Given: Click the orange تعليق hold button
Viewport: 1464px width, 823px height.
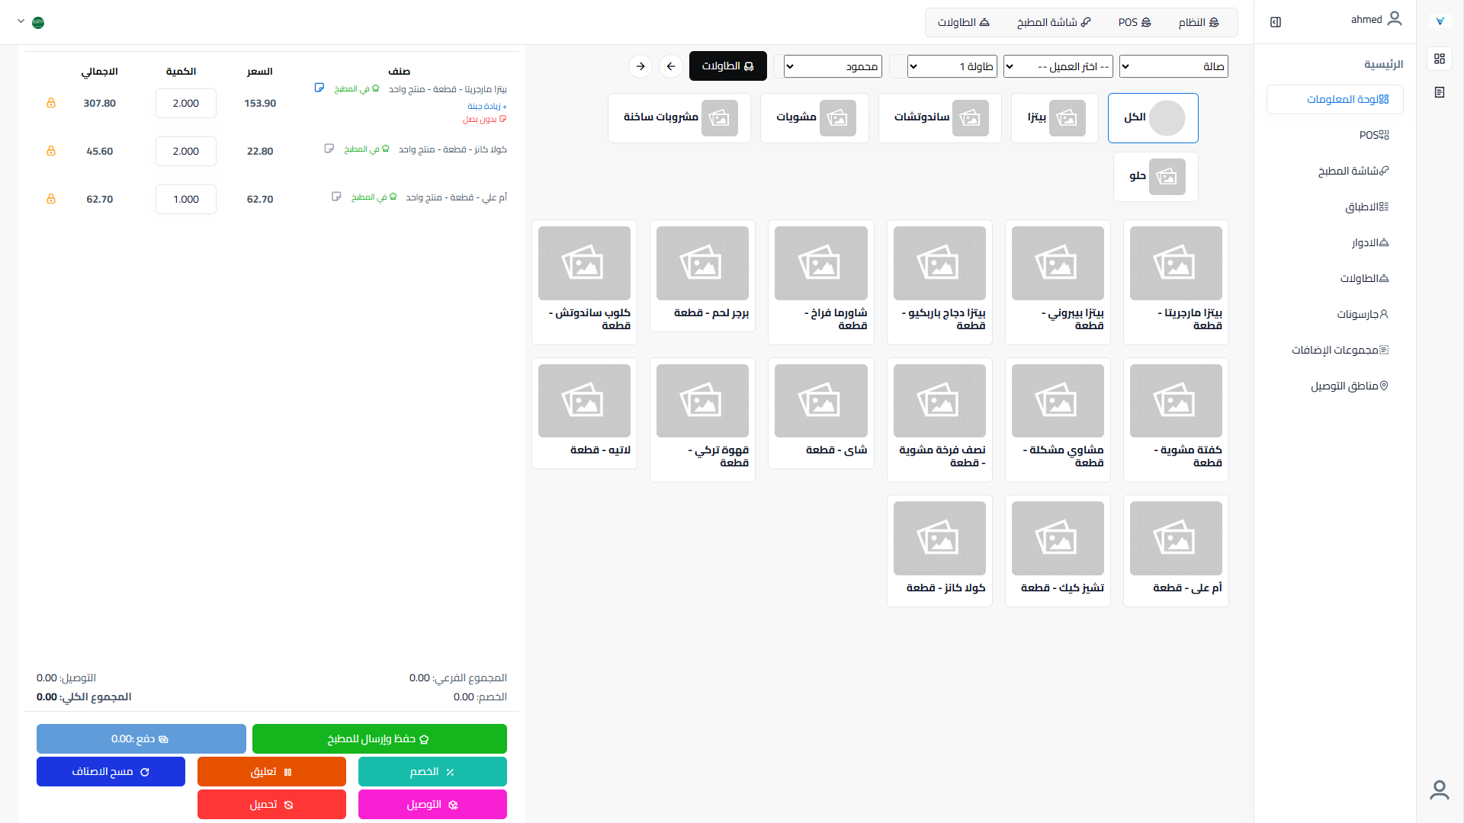Looking at the screenshot, I should pos(271,771).
